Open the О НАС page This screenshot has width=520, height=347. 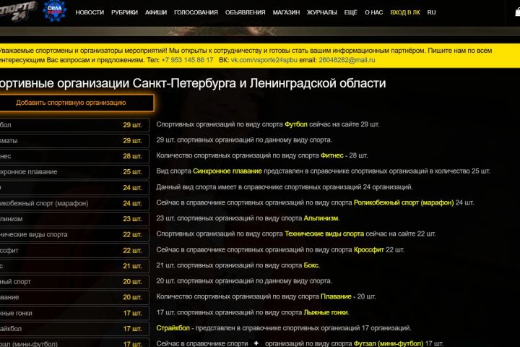374,12
